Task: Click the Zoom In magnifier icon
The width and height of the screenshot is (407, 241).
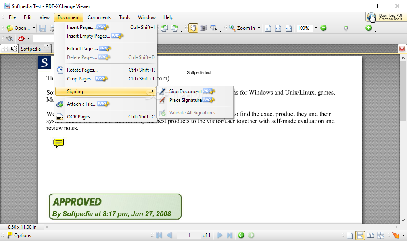Action: click(232, 28)
